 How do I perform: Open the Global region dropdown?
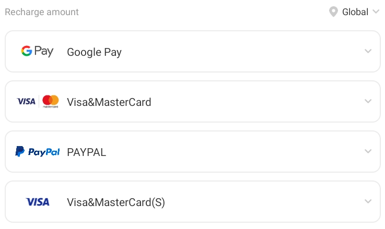tap(355, 12)
